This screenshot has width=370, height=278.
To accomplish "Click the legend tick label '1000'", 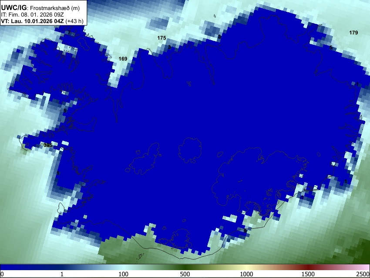I will coord(246,274).
